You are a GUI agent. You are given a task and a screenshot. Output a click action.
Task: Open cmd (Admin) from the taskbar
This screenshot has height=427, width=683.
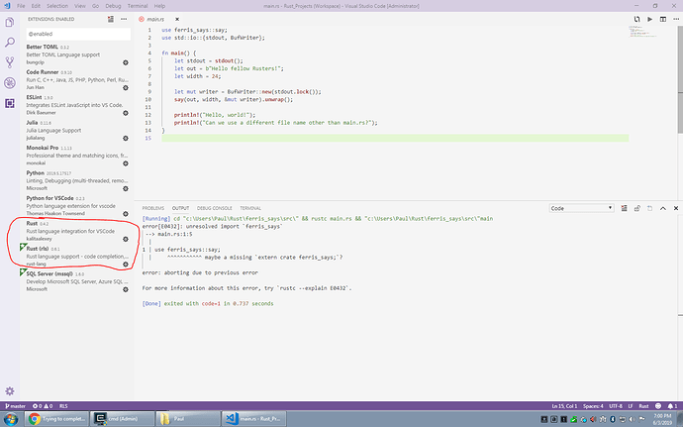(123, 419)
